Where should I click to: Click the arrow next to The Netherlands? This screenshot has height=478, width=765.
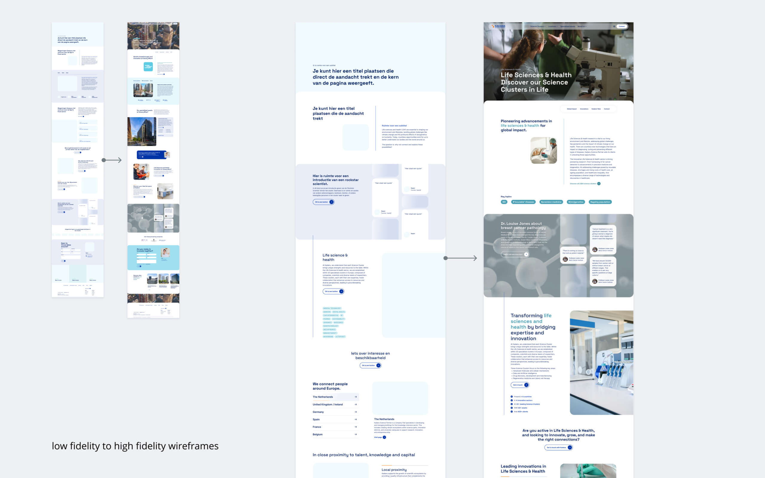(356, 397)
